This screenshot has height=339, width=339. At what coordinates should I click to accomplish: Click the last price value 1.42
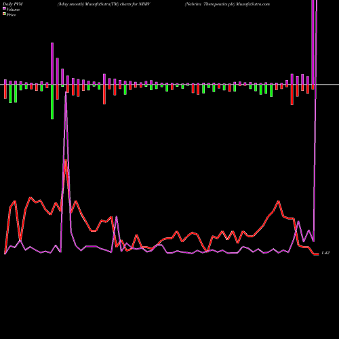(325, 253)
